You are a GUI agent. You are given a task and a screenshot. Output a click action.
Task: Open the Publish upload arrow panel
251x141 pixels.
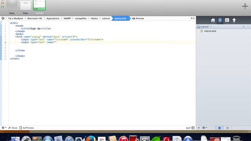[x=234, y=20]
